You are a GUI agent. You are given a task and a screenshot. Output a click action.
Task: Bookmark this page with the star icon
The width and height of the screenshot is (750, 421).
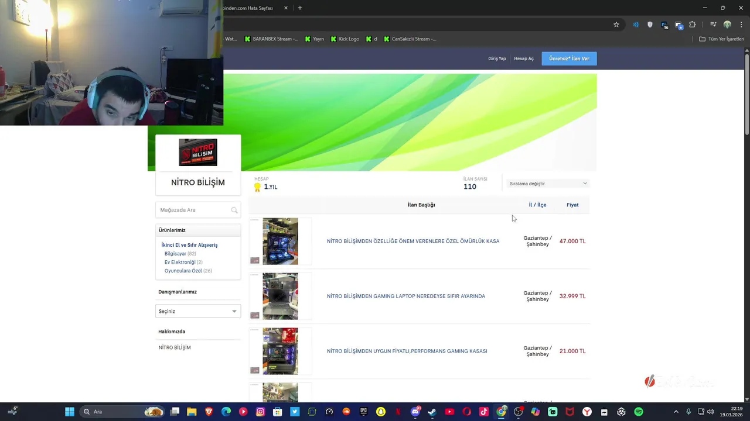616,25
